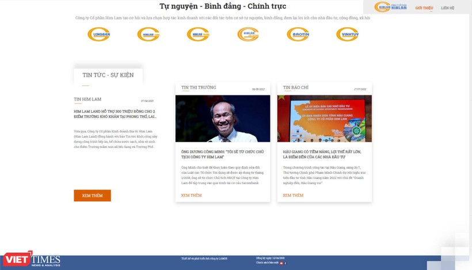Open the Baotin partner logo
The height and width of the screenshot is (270, 472).
298,35
